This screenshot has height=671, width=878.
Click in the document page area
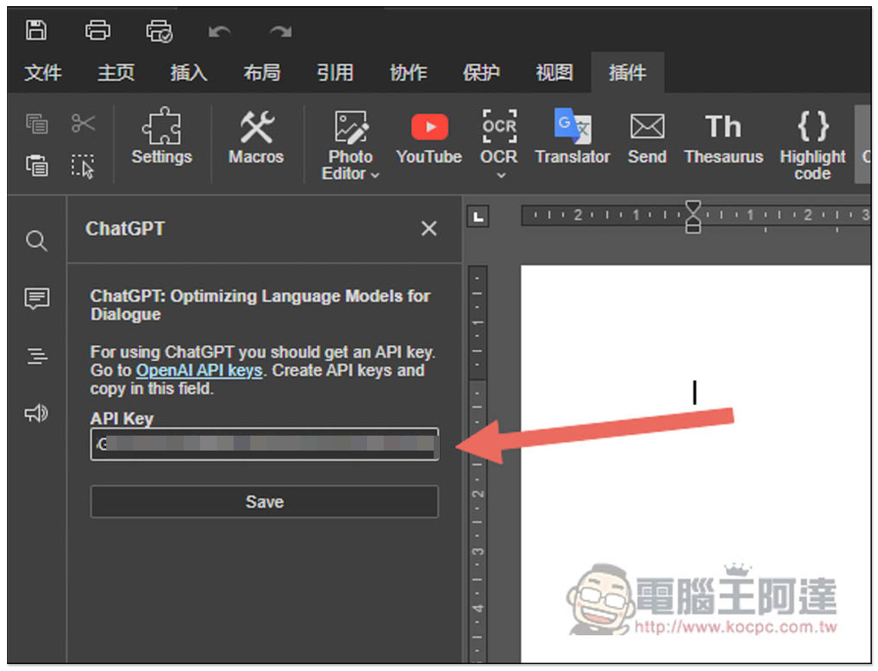(695, 464)
